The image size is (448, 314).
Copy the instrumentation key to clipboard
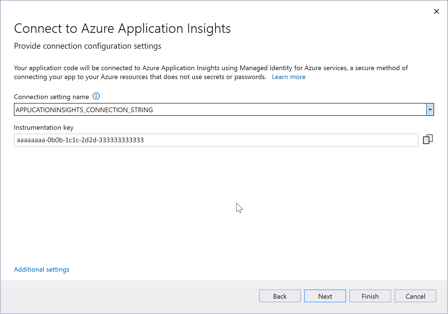coord(428,139)
